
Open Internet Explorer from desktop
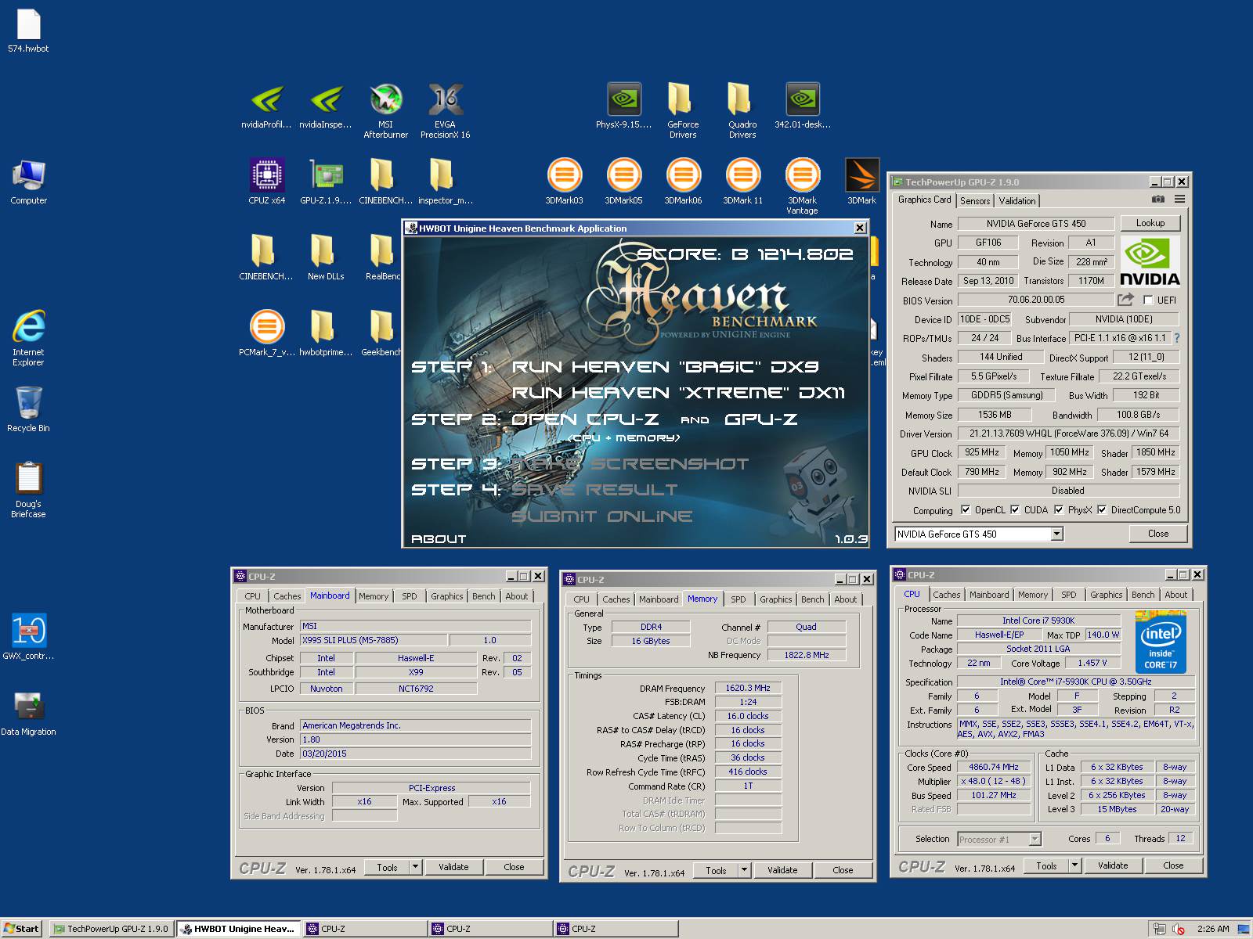(x=28, y=338)
